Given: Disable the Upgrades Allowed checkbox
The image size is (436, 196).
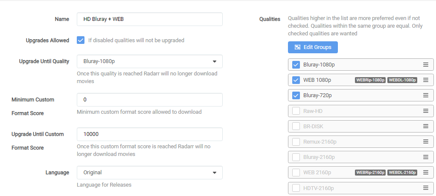Looking at the screenshot, I should point(81,40).
